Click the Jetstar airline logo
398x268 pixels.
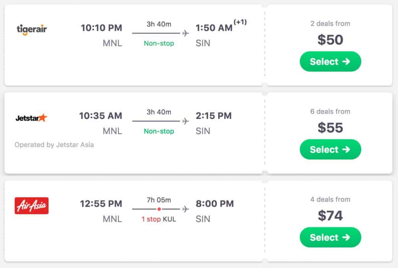click(x=31, y=118)
